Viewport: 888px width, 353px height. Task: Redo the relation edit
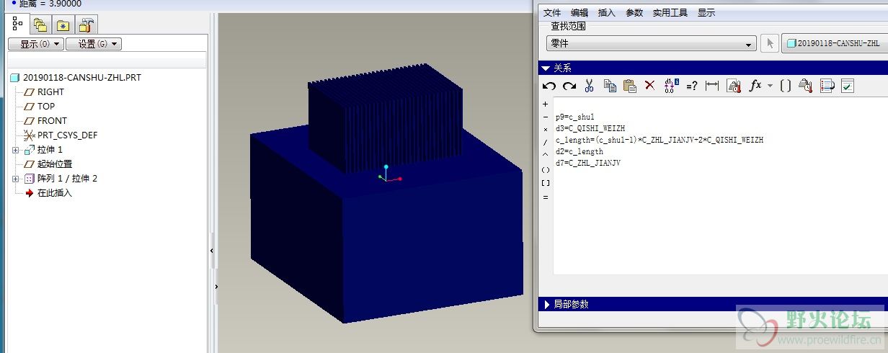[x=569, y=86]
